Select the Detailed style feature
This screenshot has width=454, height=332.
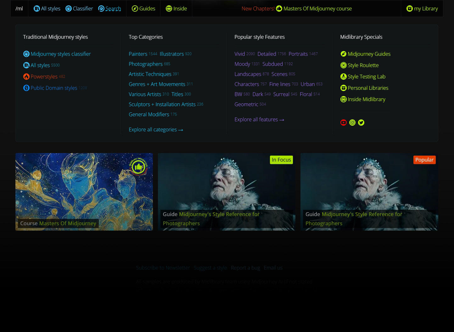(267, 54)
